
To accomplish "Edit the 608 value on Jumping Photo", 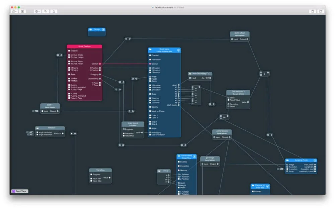I will click(x=281, y=169).
